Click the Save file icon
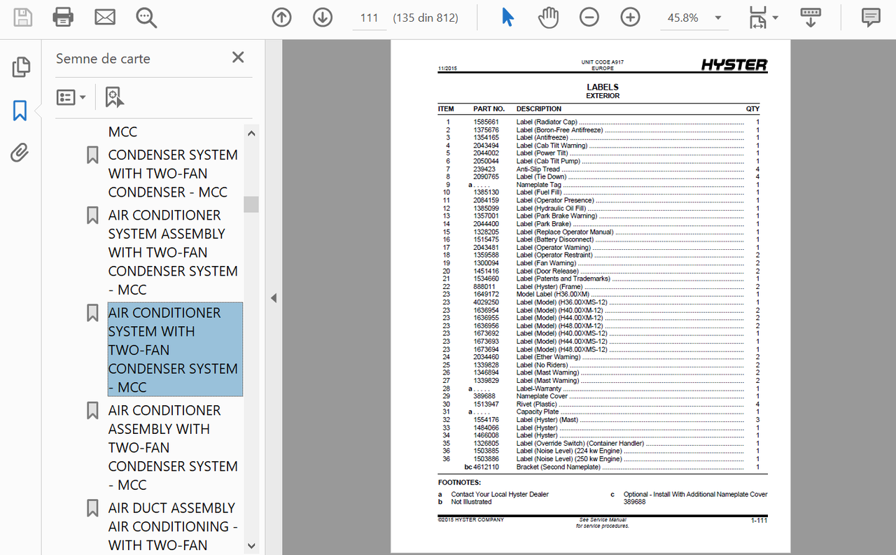 coord(22,17)
